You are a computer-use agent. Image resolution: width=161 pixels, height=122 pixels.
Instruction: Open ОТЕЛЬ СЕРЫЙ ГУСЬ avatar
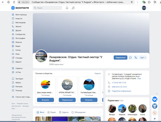pos(67,84)
